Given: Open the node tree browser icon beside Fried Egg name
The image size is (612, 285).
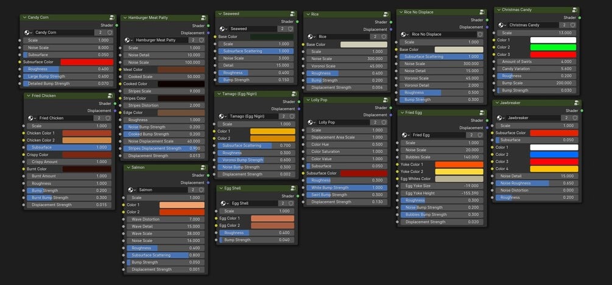Looking at the screenshot, I should point(406,135).
